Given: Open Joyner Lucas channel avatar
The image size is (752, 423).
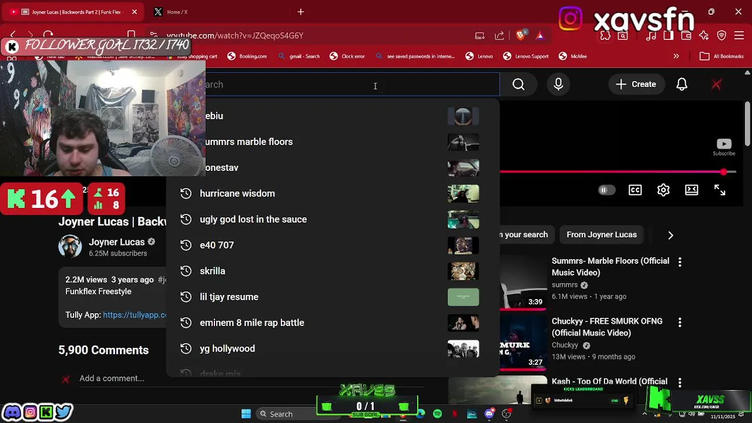Looking at the screenshot, I should pyautogui.click(x=70, y=247).
